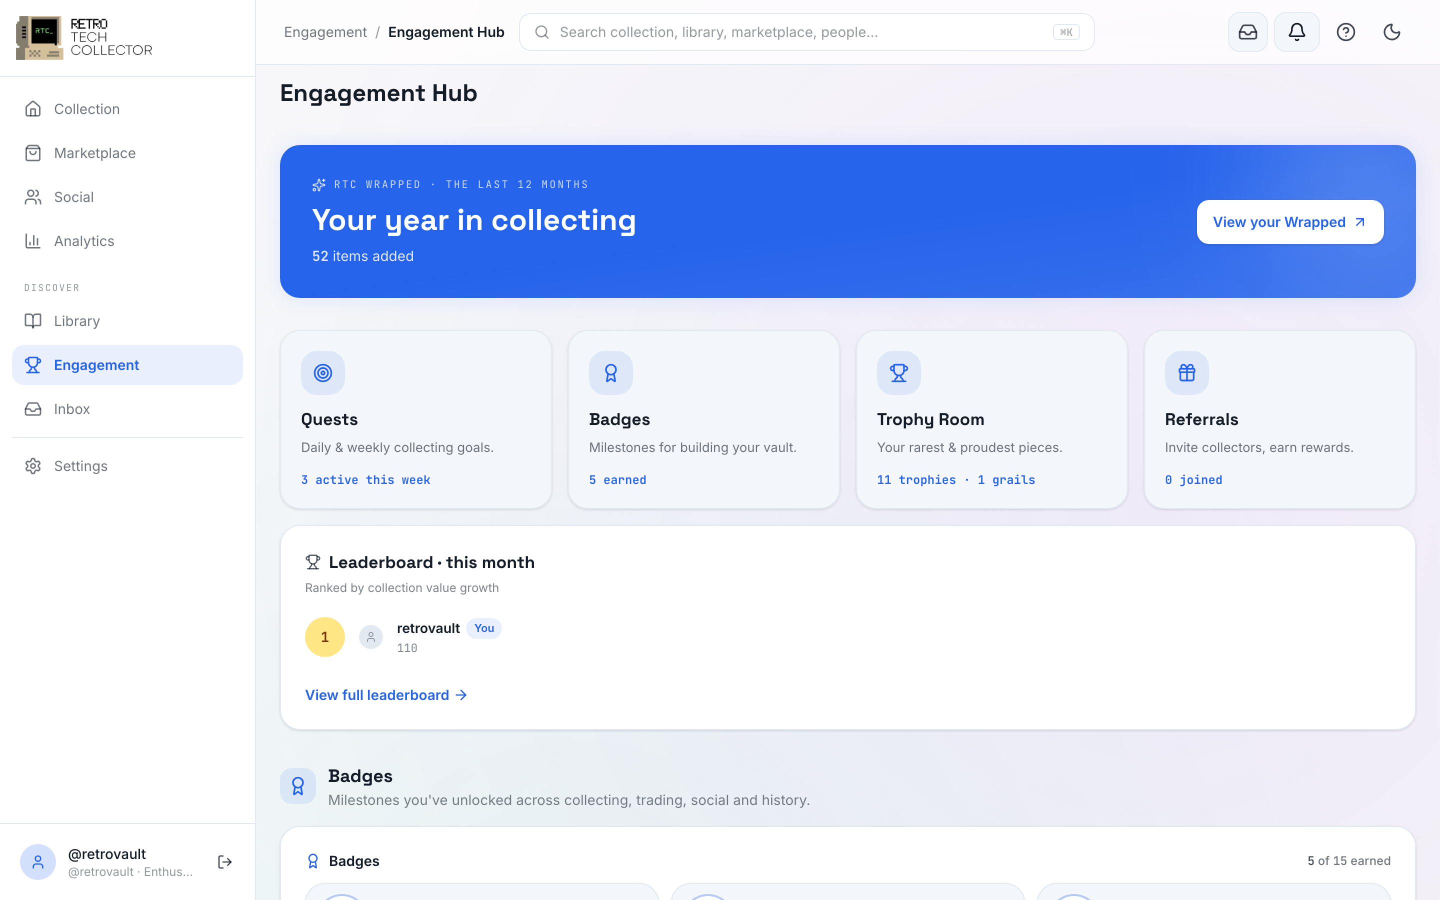Select Engagement in sidebar

coord(127,365)
